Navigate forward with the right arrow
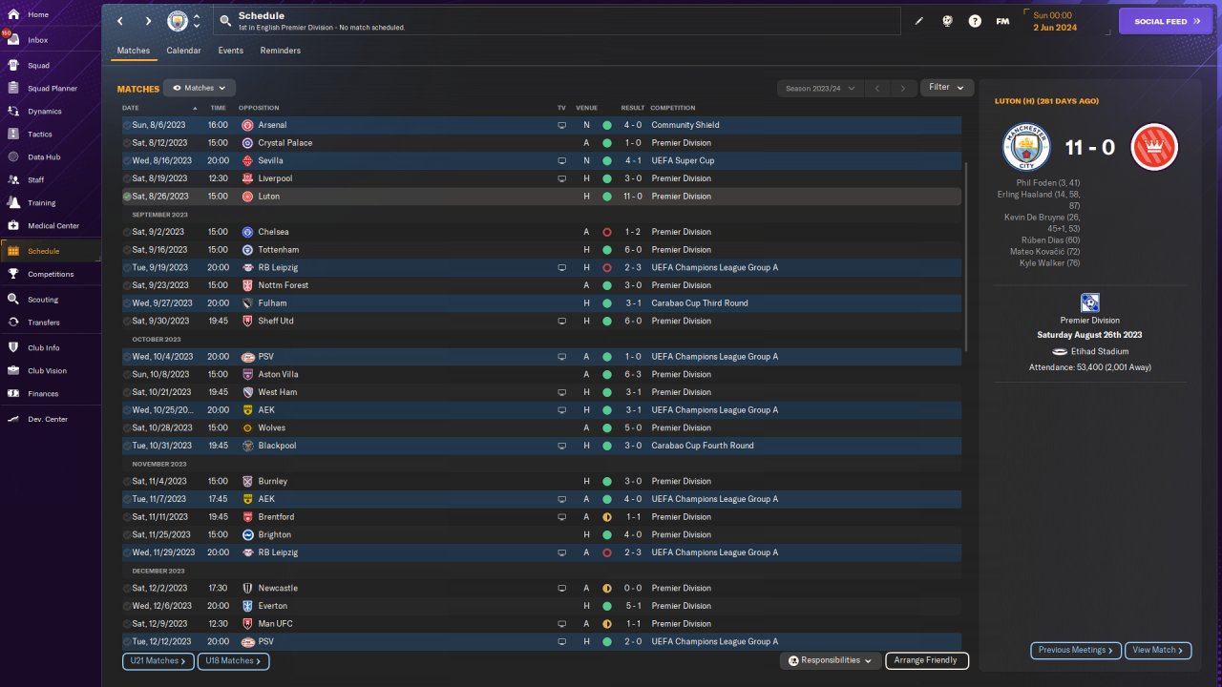 coord(148,21)
